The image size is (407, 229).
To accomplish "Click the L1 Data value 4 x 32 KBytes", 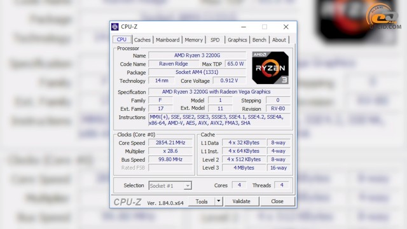I will click(244, 142).
